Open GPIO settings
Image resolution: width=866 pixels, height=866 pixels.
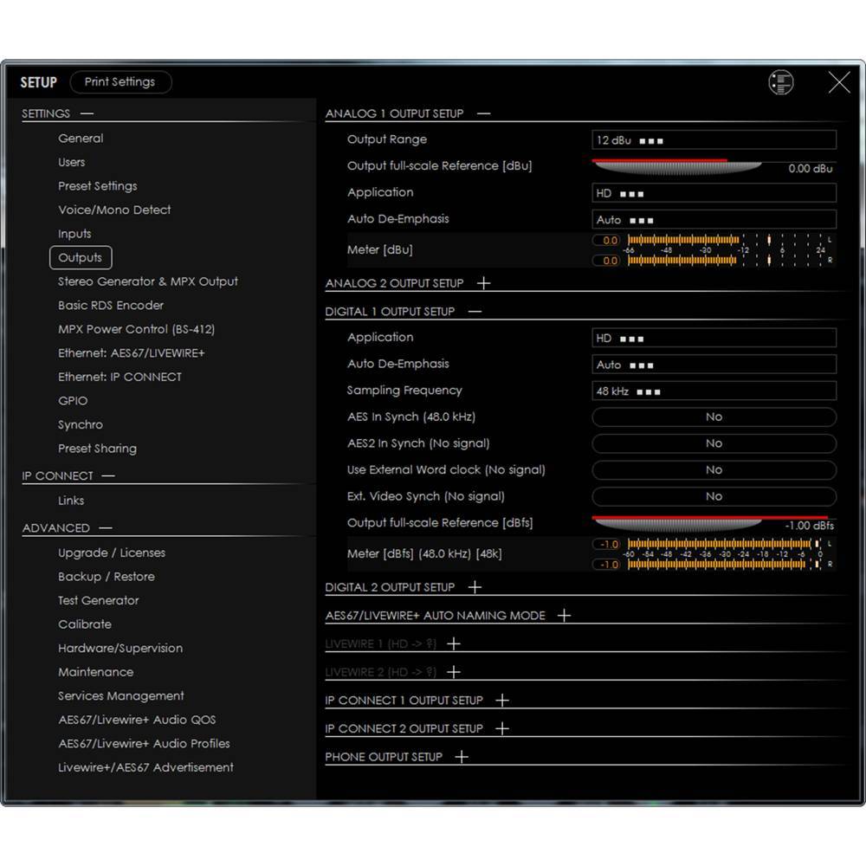[73, 401]
